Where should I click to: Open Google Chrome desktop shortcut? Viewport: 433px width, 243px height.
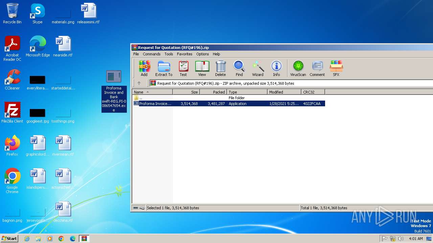12,181
